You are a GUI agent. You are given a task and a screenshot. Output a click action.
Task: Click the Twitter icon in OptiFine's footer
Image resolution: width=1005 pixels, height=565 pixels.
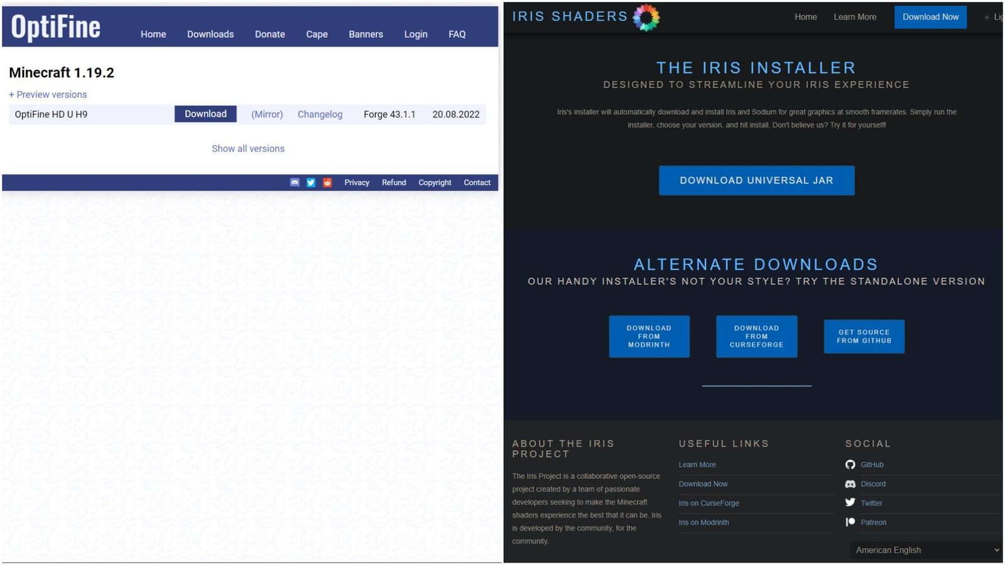click(311, 182)
